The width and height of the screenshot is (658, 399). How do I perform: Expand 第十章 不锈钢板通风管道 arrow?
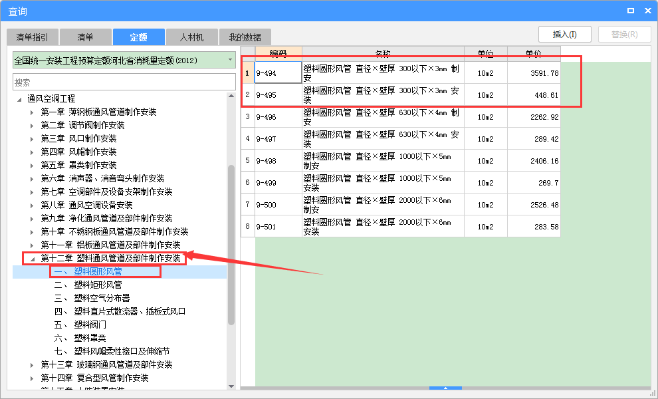coord(32,232)
